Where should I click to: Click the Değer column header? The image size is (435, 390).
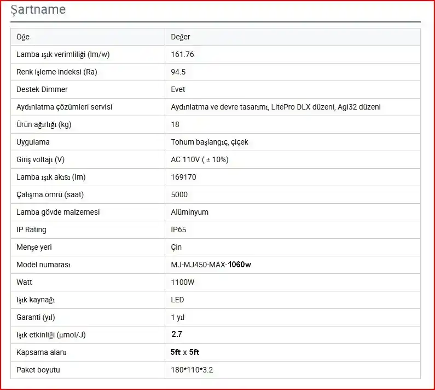pos(181,37)
